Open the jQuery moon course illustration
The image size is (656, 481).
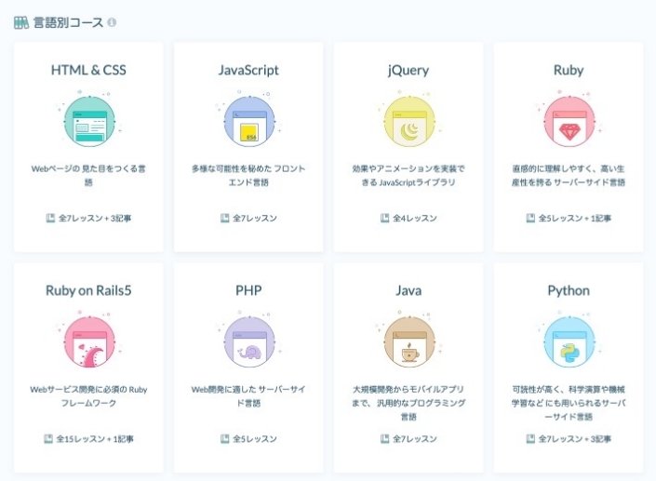[x=408, y=121]
